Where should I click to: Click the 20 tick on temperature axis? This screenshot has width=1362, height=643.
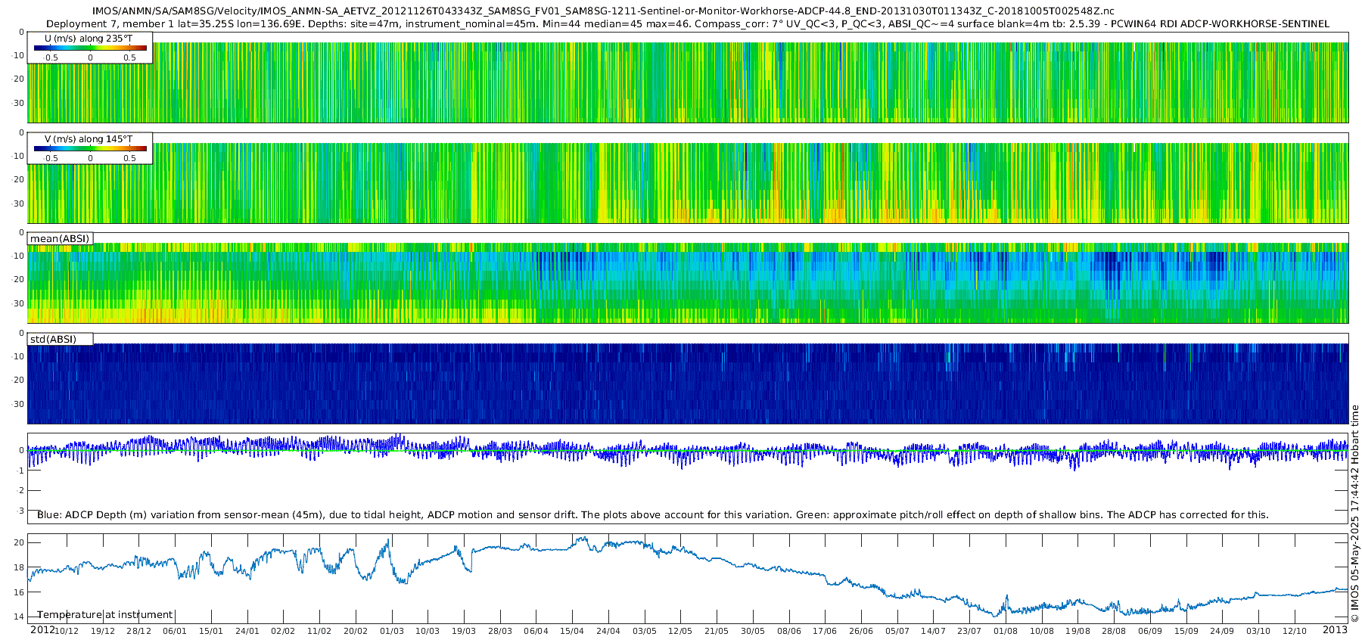[x=19, y=542]
